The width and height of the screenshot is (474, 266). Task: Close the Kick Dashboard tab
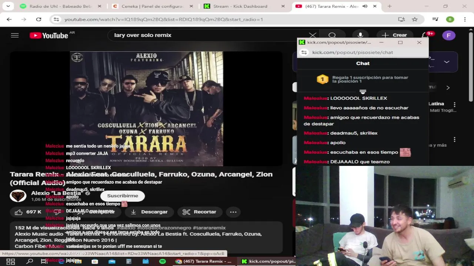point(283,6)
